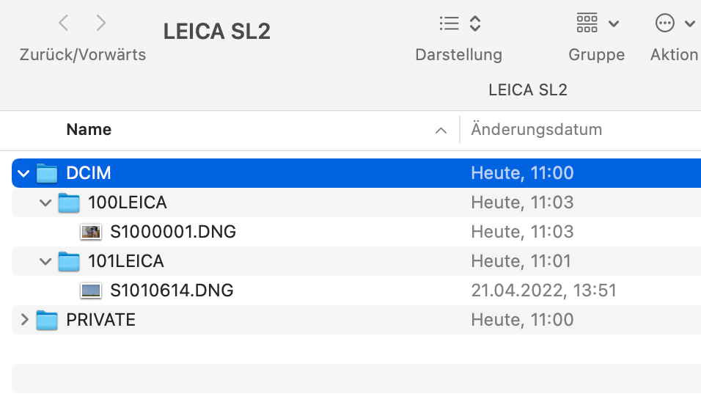This screenshot has width=701, height=402.
Task: Collapse the 100LEICA folder
Action: click(x=45, y=203)
